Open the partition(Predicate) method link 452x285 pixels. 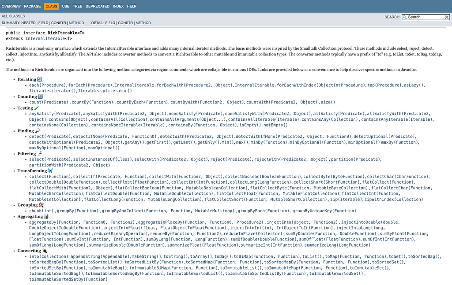click(x=355, y=159)
